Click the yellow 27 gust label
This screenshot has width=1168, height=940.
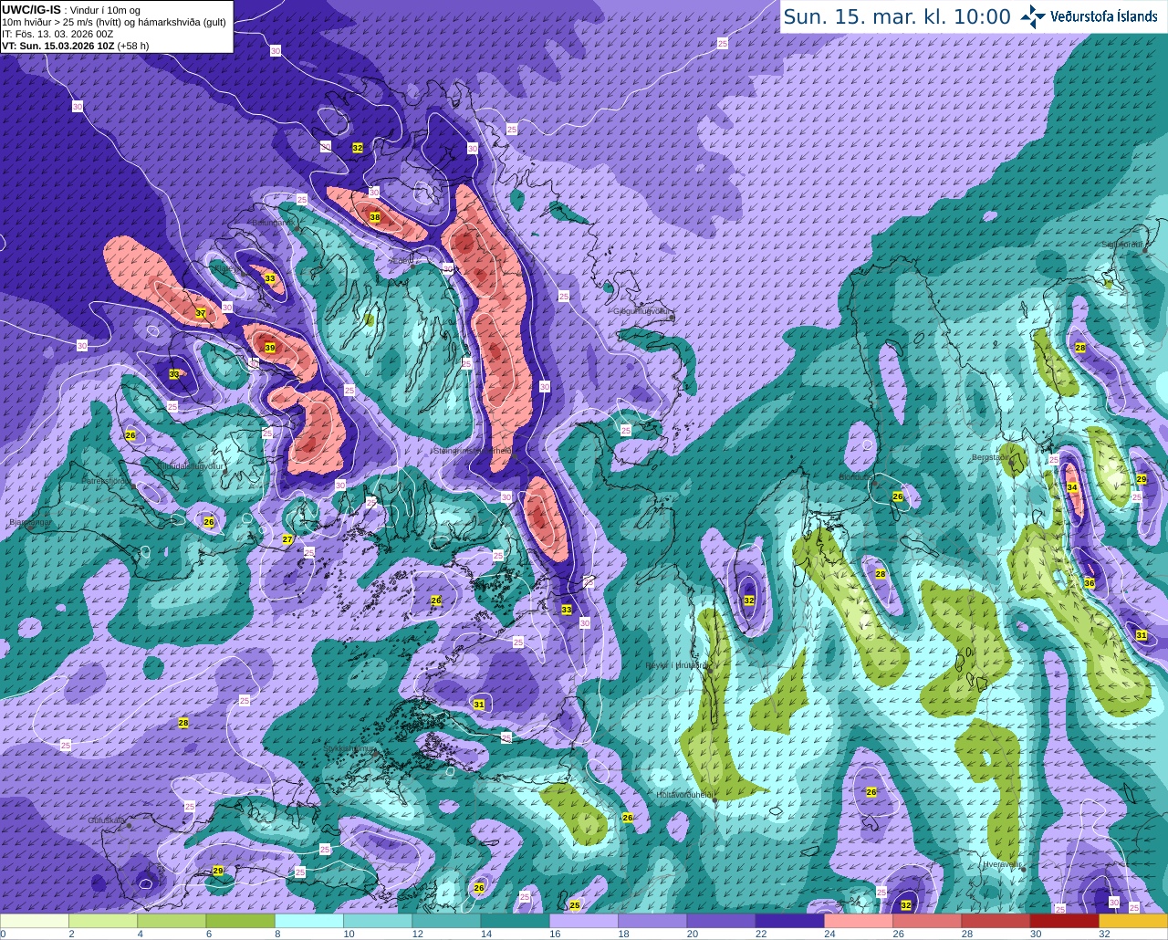pos(287,539)
